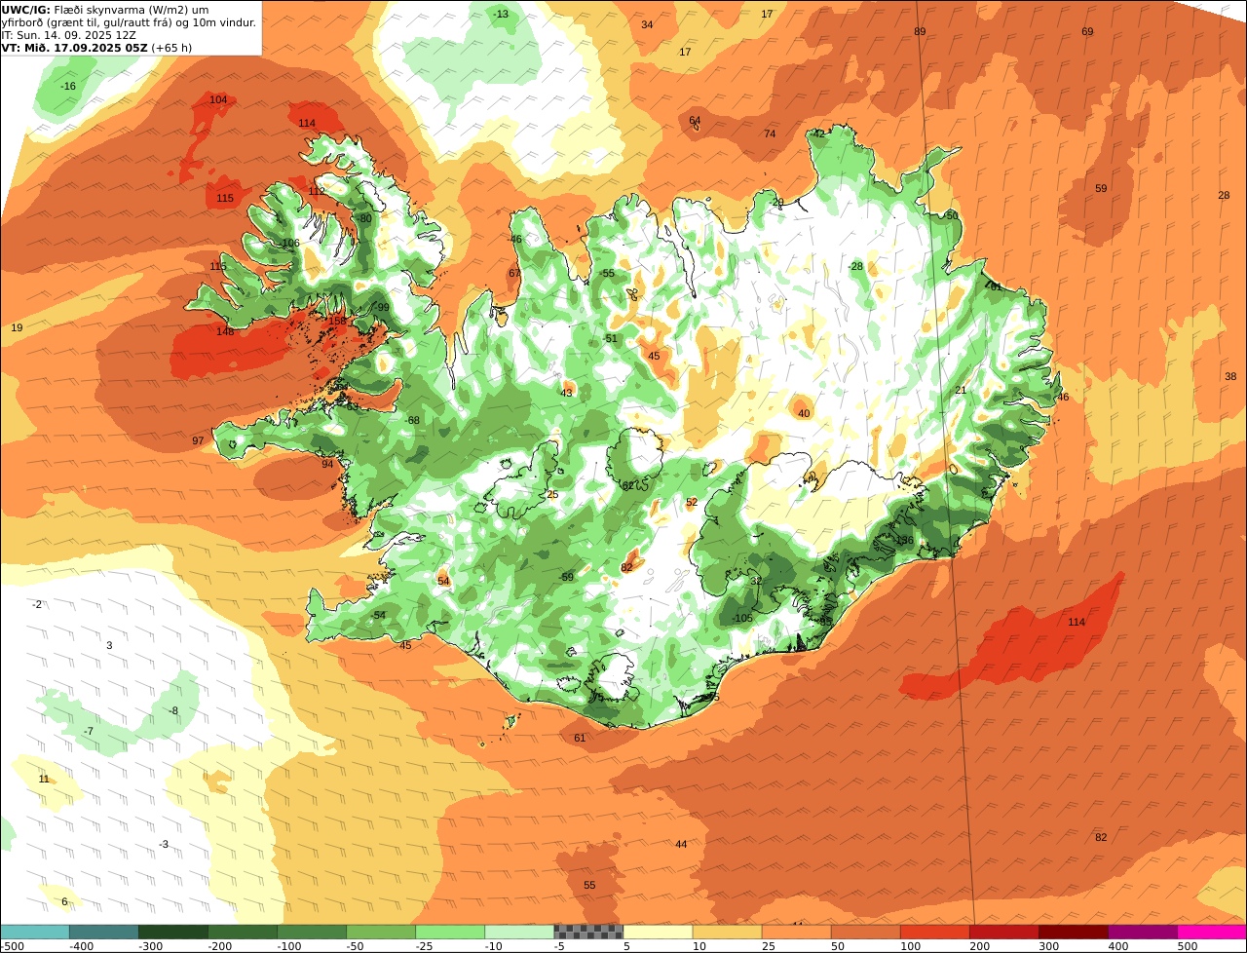
Task: Click the VT: Mið. 17.09.2025 05Z valid time
Action: [x=74, y=48]
